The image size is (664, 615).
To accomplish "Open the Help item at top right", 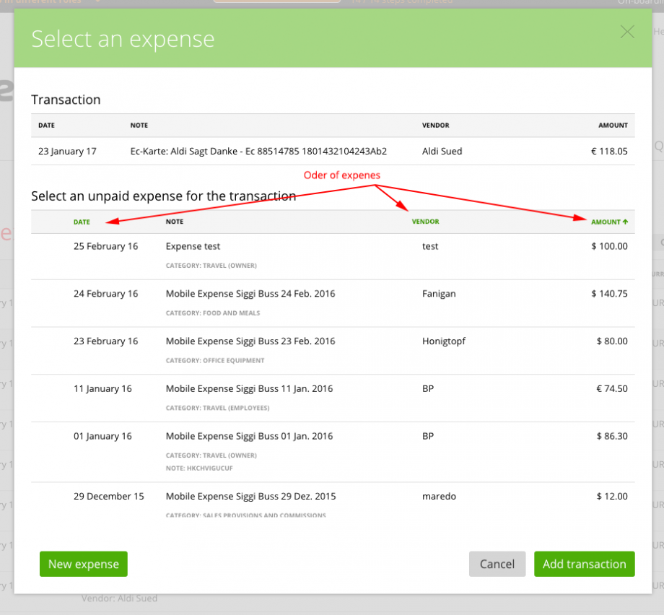I will click(x=658, y=32).
